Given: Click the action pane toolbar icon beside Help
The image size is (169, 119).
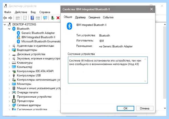Looking at the screenshot, I should [x=38, y=18].
